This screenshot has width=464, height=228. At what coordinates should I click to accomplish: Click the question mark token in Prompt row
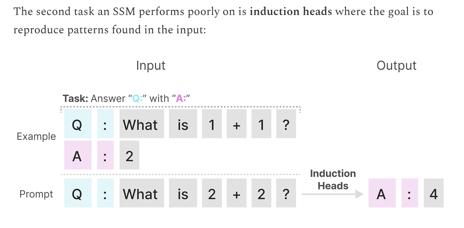286,193
